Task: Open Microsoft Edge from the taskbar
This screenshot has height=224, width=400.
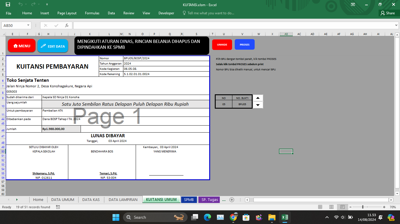Action: pyautogui.click(x=207, y=217)
